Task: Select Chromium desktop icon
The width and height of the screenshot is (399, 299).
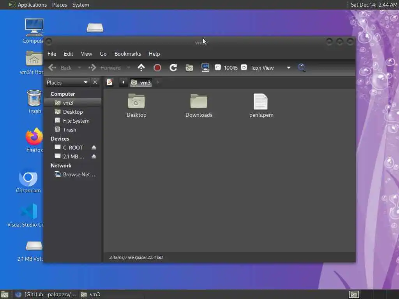Action: [x=28, y=181]
